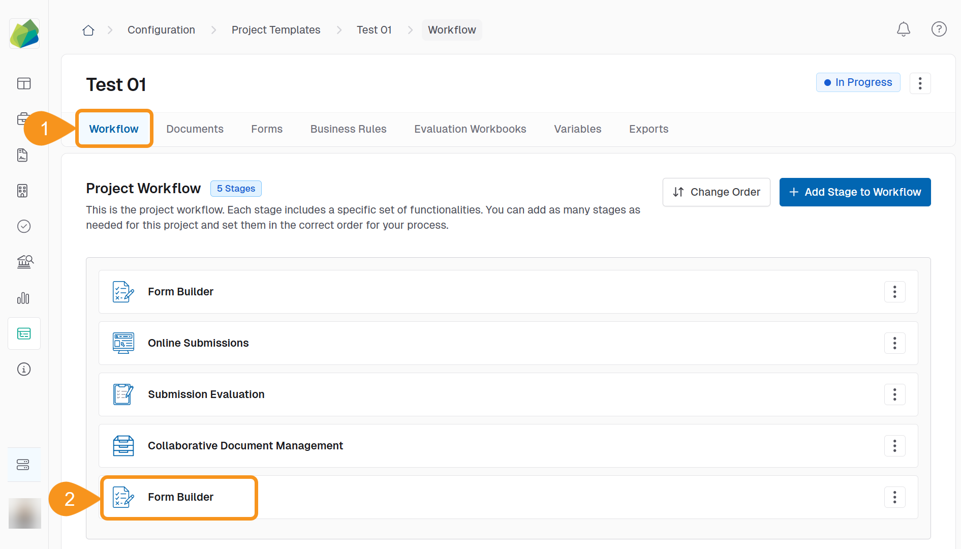Click the info circle sidebar icon
The width and height of the screenshot is (961, 549).
[24, 369]
